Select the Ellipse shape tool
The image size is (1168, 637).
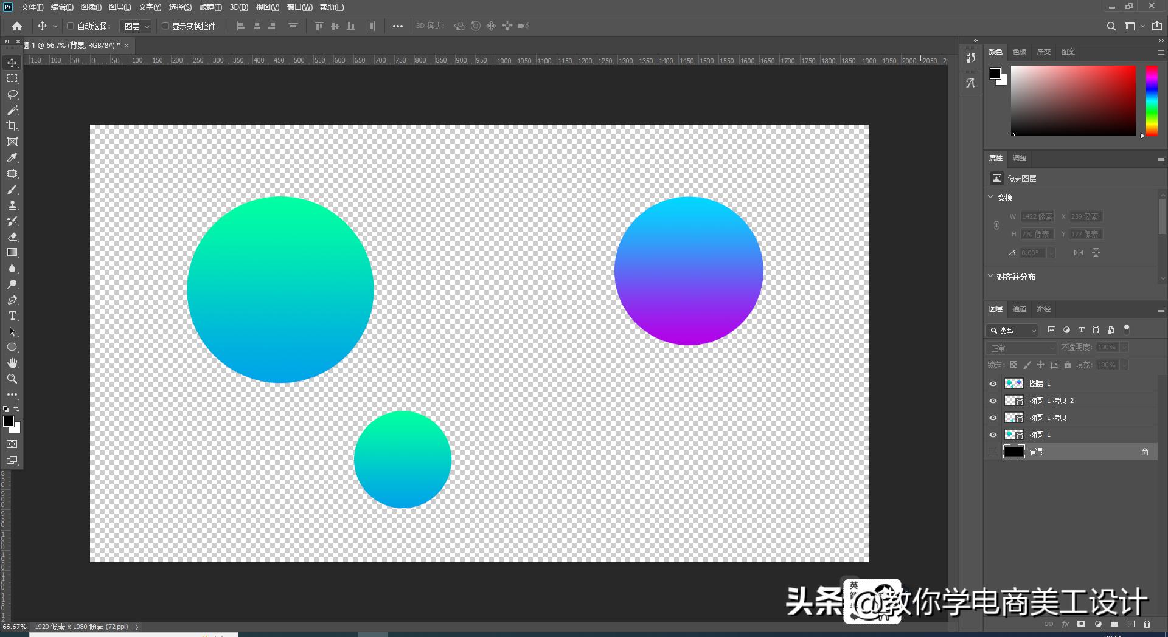point(13,347)
